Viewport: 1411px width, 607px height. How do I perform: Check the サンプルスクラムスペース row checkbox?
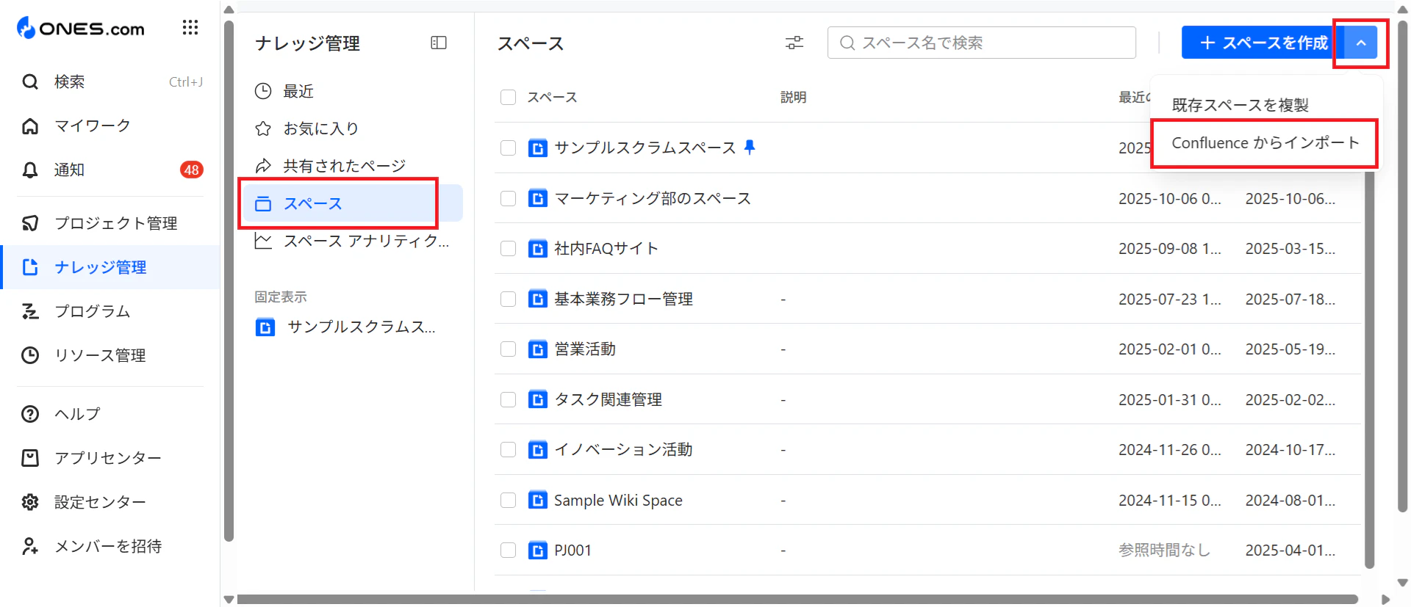tap(508, 148)
